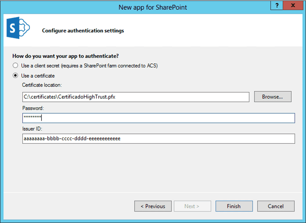The height and width of the screenshot is (223, 306).
Task: Browse for a certificate file
Action: click(273, 97)
